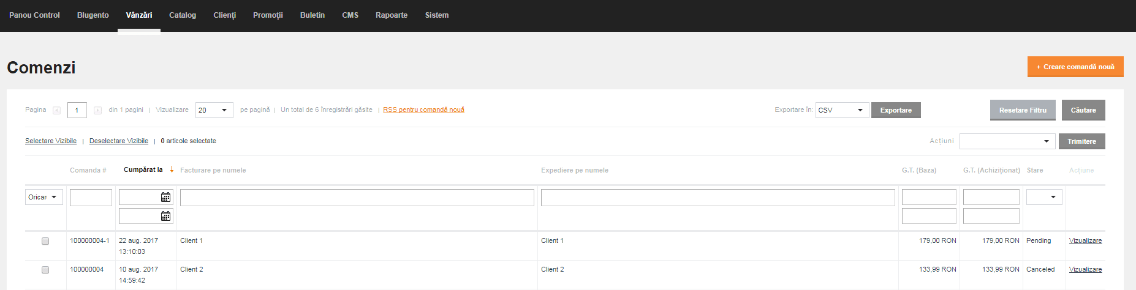Click order number 100000004-1 cell

click(89, 241)
